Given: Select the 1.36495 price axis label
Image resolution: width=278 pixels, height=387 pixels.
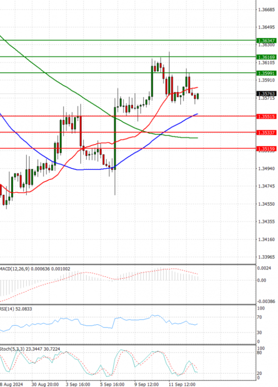Looking at the screenshot, I should pyautogui.click(x=266, y=27).
